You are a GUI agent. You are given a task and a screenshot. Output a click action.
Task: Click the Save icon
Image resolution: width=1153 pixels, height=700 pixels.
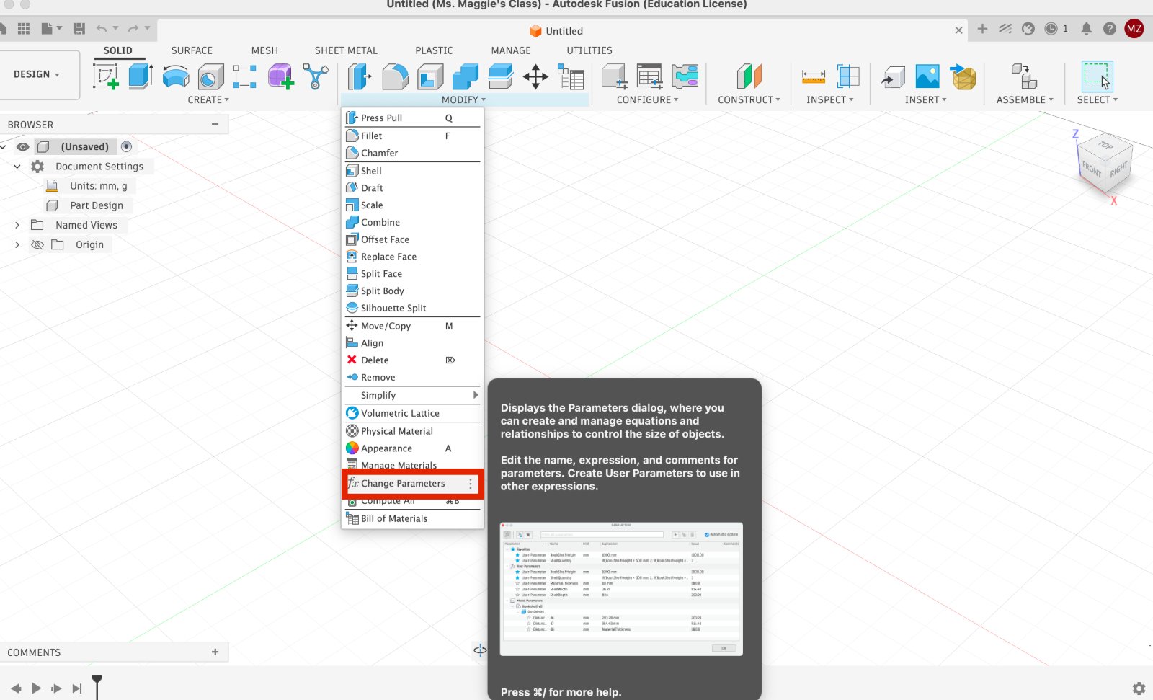point(79,28)
